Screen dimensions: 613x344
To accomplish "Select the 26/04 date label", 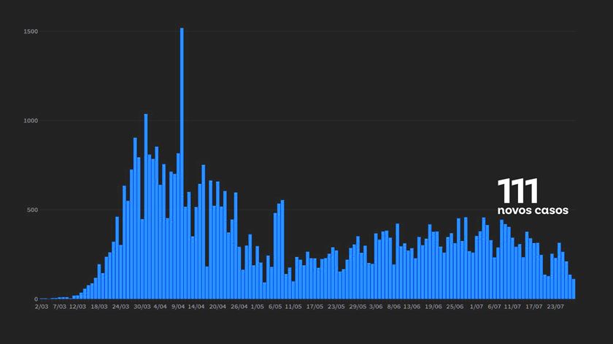I will point(239,307).
